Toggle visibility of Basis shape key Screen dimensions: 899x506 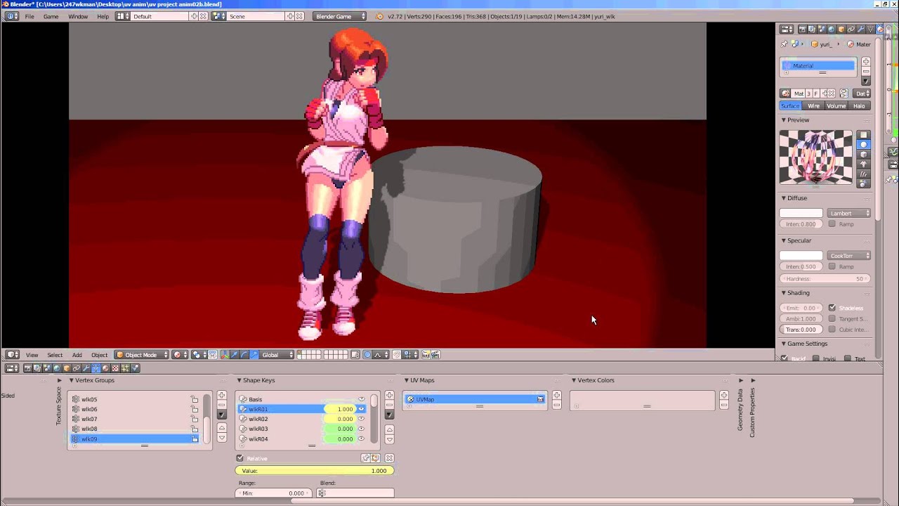362,399
